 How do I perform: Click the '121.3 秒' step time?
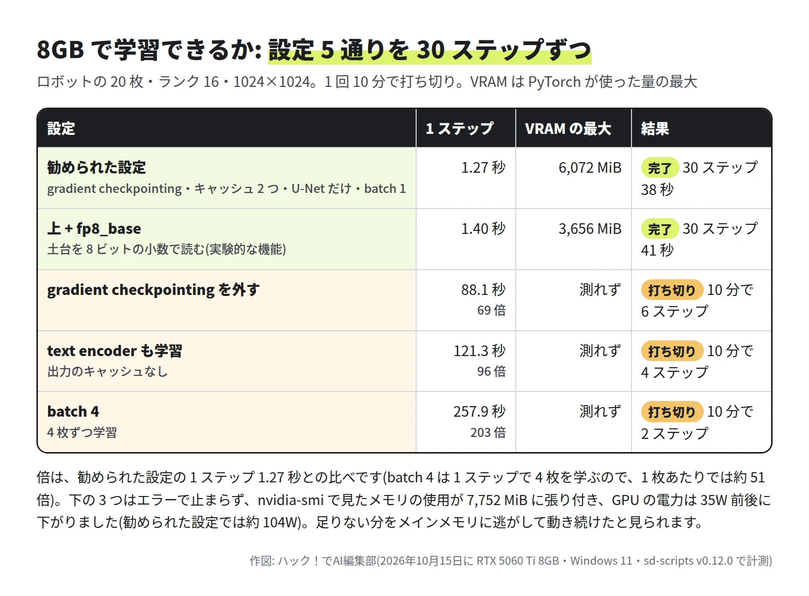(479, 351)
